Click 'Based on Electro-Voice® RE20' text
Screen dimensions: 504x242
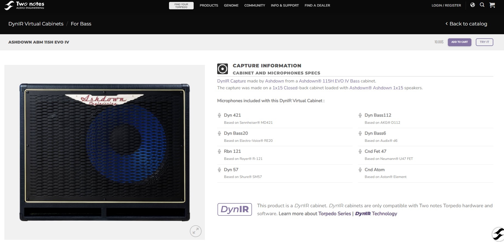248,141
